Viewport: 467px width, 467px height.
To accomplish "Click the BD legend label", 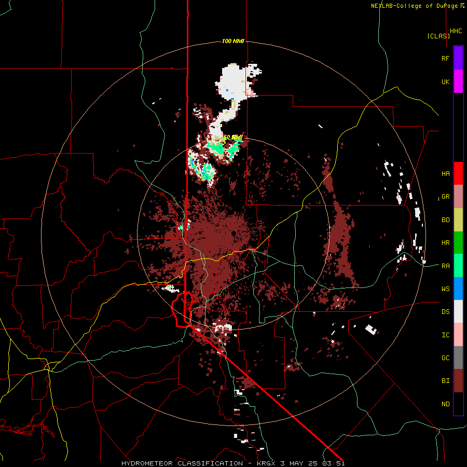I will [x=445, y=220].
